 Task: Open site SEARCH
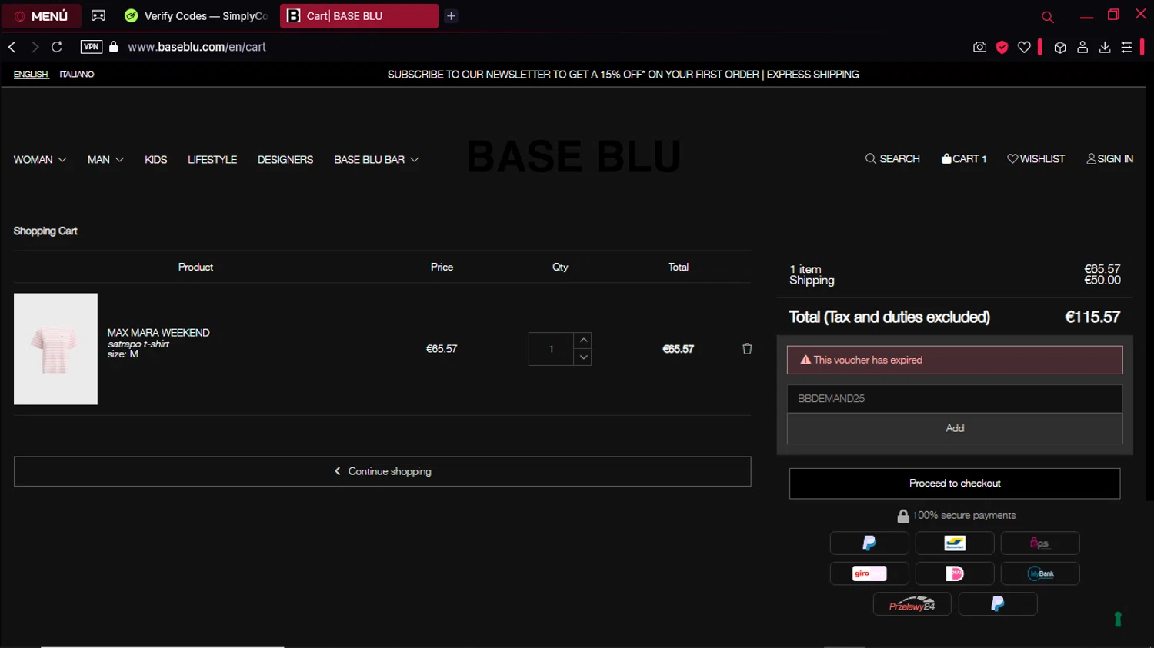click(892, 159)
